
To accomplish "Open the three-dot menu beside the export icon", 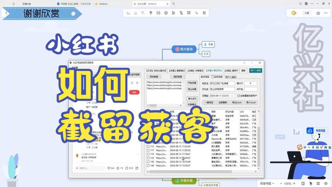I will click(326, 13).
